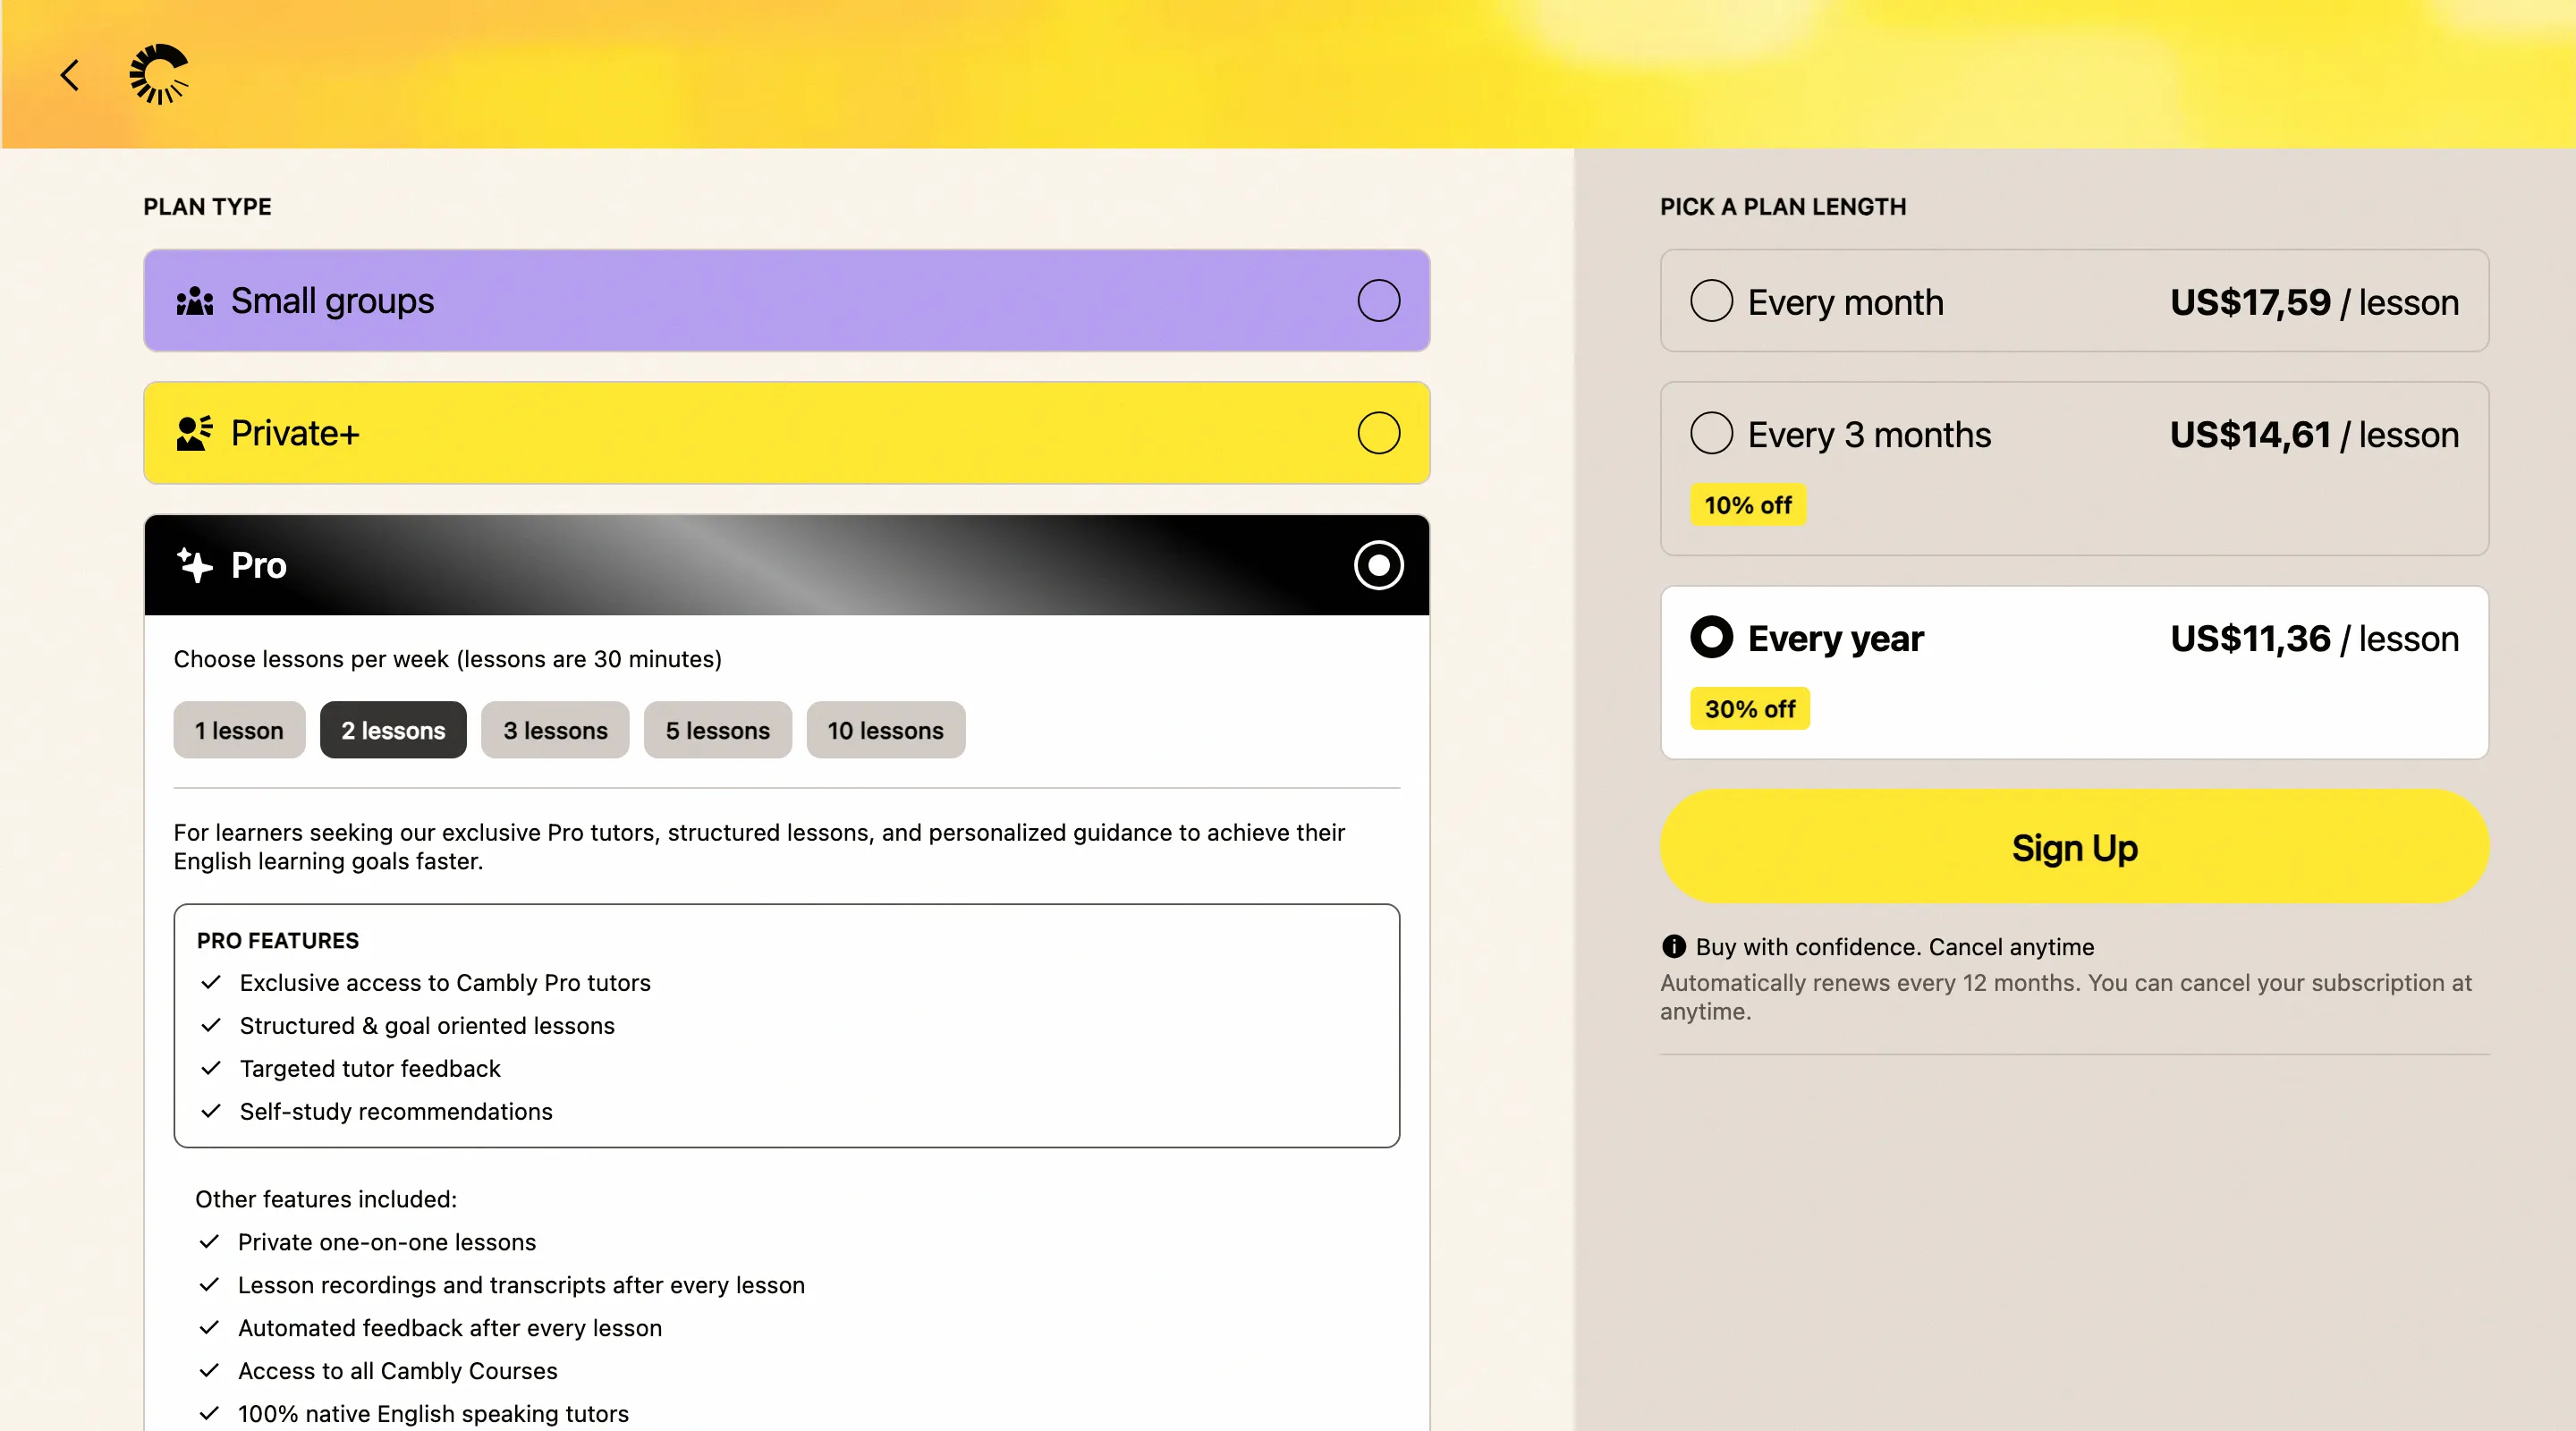Image resolution: width=2576 pixels, height=1431 pixels.
Task: Click checkmark beside Targeted tutor feedback
Action: pos(210,1068)
